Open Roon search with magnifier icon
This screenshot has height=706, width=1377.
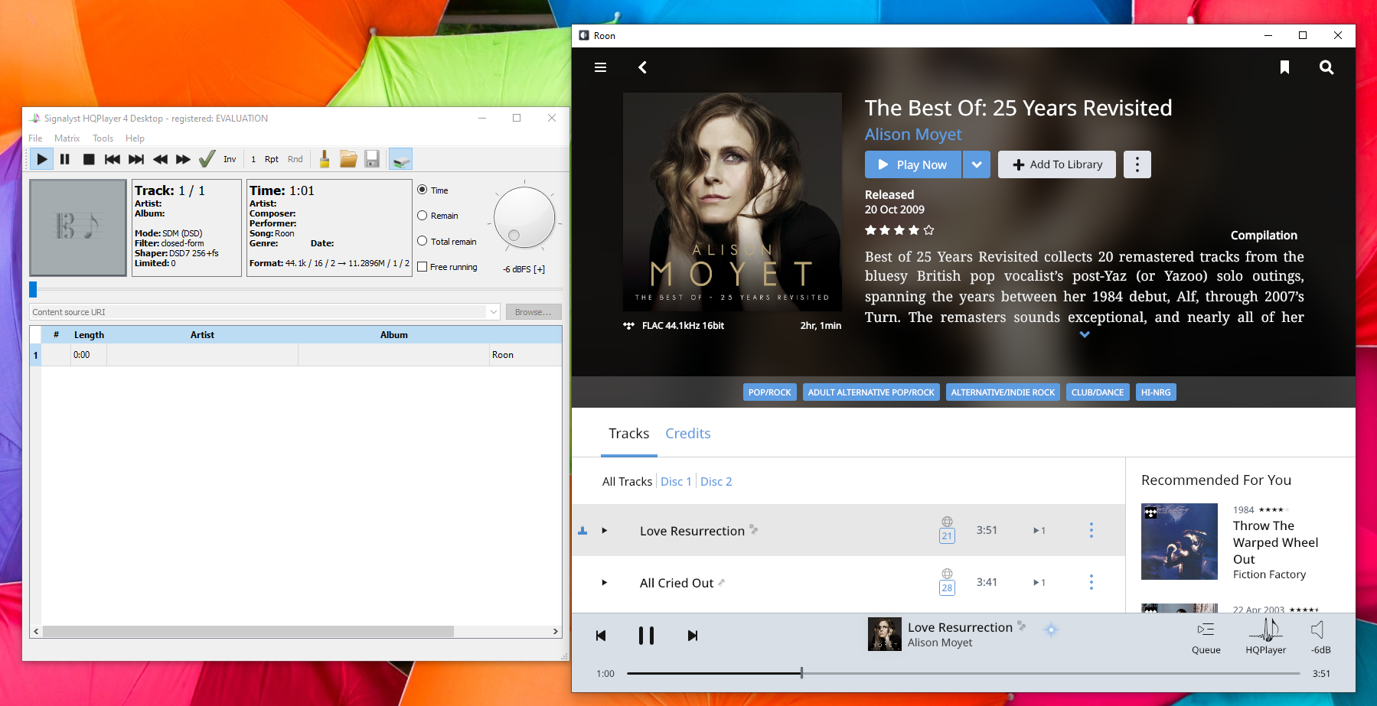pyautogui.click(x=1326, y=67)
